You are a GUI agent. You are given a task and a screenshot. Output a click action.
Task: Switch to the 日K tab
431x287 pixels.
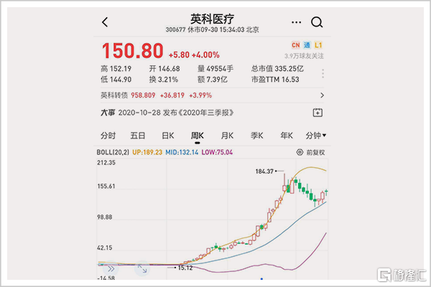(167, 136)
